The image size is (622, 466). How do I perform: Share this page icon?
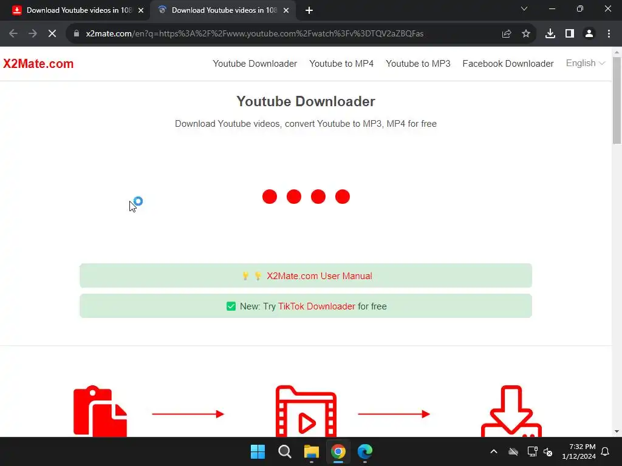coord(507,34)
